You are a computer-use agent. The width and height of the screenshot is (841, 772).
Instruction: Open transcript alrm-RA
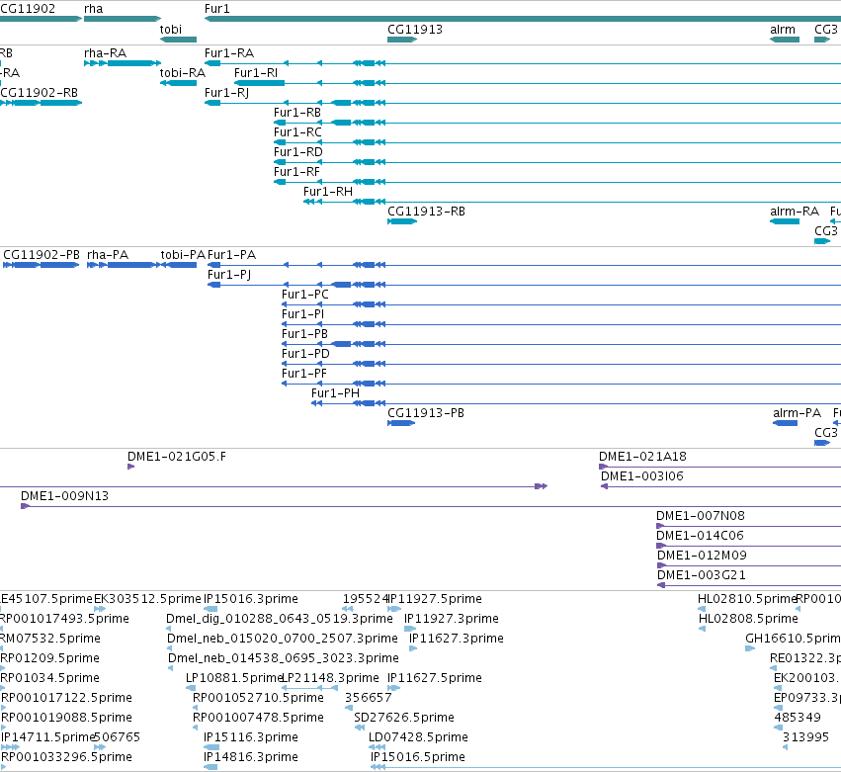[x=795, y=212]
